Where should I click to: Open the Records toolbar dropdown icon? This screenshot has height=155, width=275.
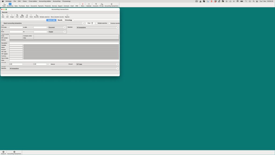coord(37,15)
